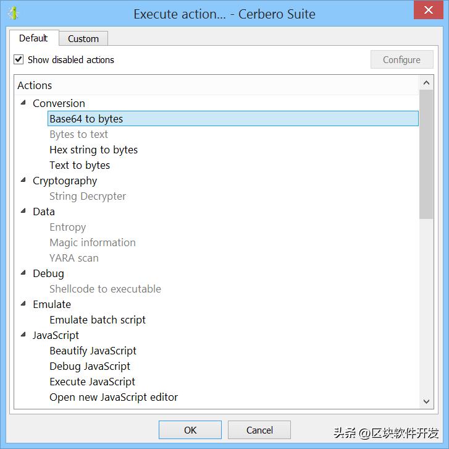Select the Cryptography category label
Viewport: 449px width, 449px height.
(x=65, y=181)
